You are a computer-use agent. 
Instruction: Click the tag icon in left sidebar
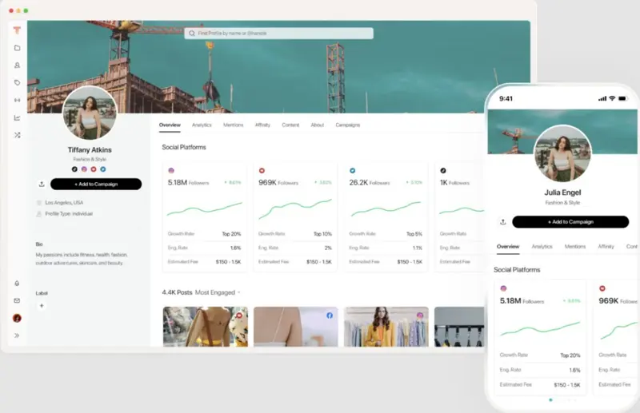pos(17,82)
